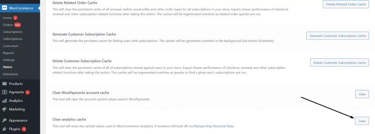Click the Appearance paintbrush icon
This screenshot has height=134, width=375.
[4, 121]
